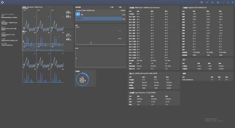This screenshot has width=235, height=128.
Task: Click the 435 GB free-space bar
Action: [x=99, y=19]
